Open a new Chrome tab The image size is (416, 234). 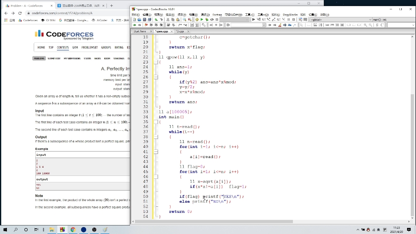point(112,6)
